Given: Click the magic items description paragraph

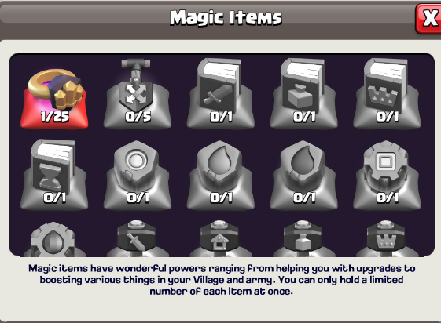Looking at the screenshot, I should (x=222, y=280).
